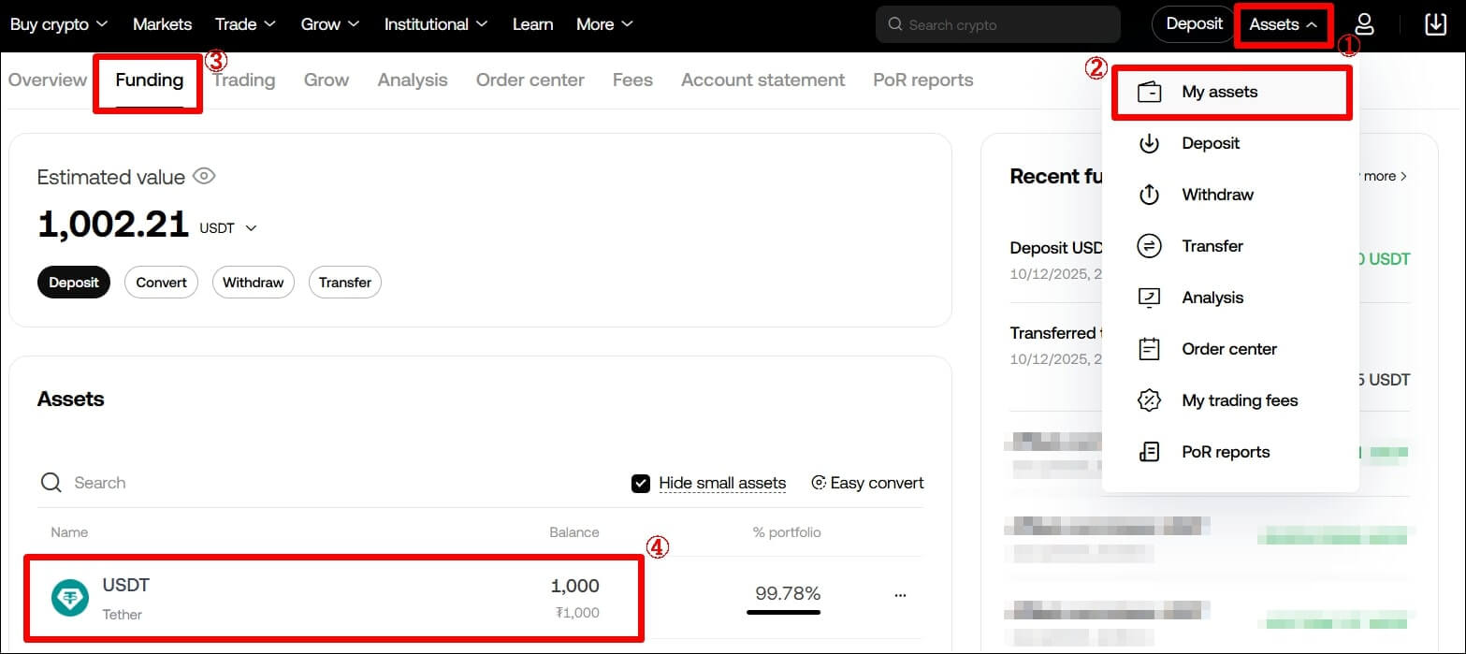The height and width of the screenshot is (654, 1466).
Task: Click the Easy convert link
Action: (867, 483)
